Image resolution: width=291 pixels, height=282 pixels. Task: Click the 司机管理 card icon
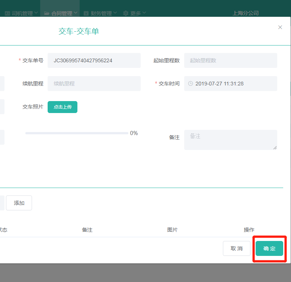(x=7, y=13)
